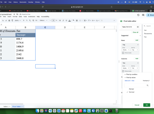Open the Format menu
154x114 pixels.
click(x=15, y=16)
